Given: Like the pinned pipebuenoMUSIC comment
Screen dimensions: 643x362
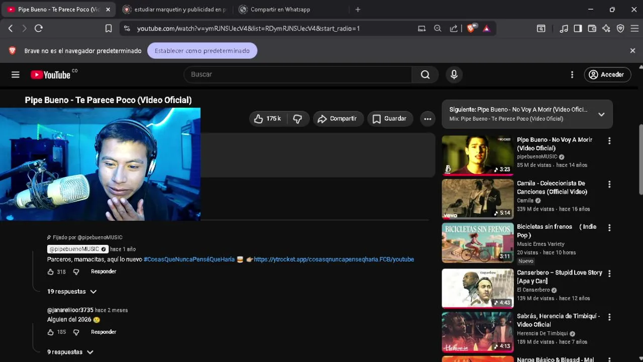Looking at the screenshot, I should [x=50, y=271].
